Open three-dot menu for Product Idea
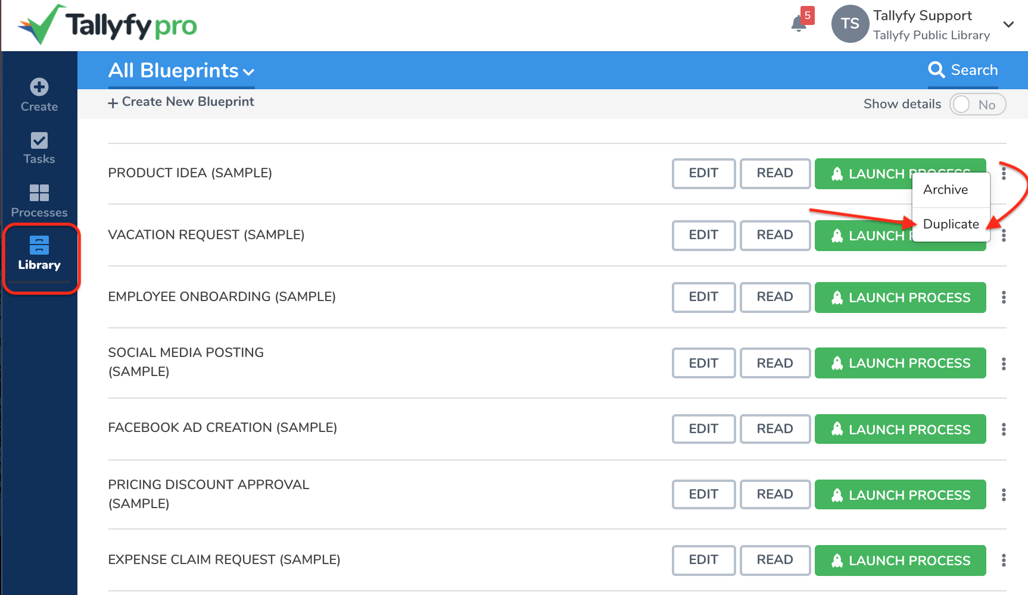The height and width of the screenshot is (595, 1028). click(x=1004, y=173)
